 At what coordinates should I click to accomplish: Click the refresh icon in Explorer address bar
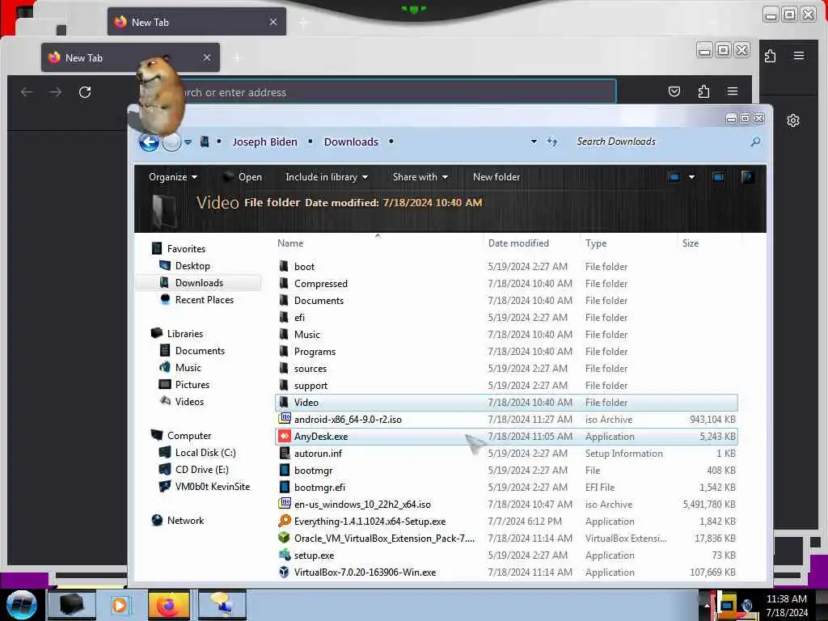click(551, 142)
